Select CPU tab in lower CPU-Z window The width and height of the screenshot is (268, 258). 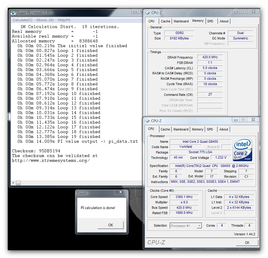click(151, 129)
